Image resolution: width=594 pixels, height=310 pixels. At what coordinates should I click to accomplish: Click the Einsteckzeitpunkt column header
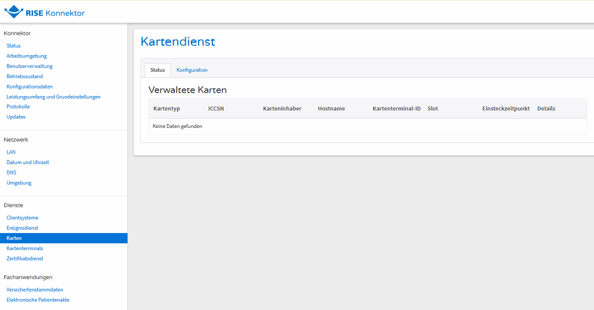click(x=506, y=108)
